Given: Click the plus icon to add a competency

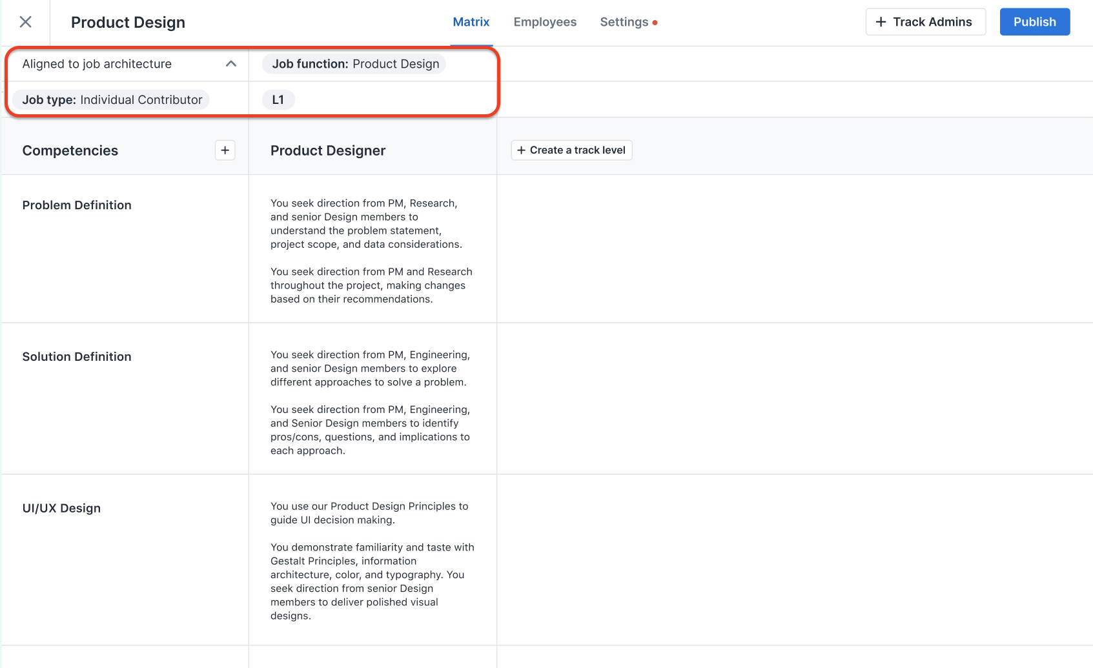Looking at the screenshot, I should click(225, 150).
